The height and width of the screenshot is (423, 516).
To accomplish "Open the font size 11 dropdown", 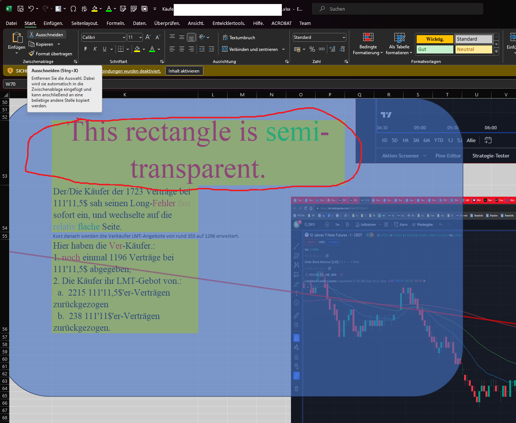I will tap(140, 37).
